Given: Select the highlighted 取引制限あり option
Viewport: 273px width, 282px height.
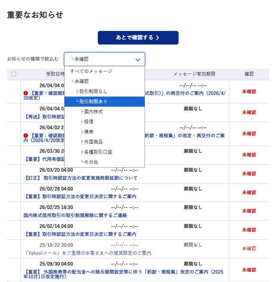Looking at the screenshot, I should pyautogui.click(x=105, y=101).
